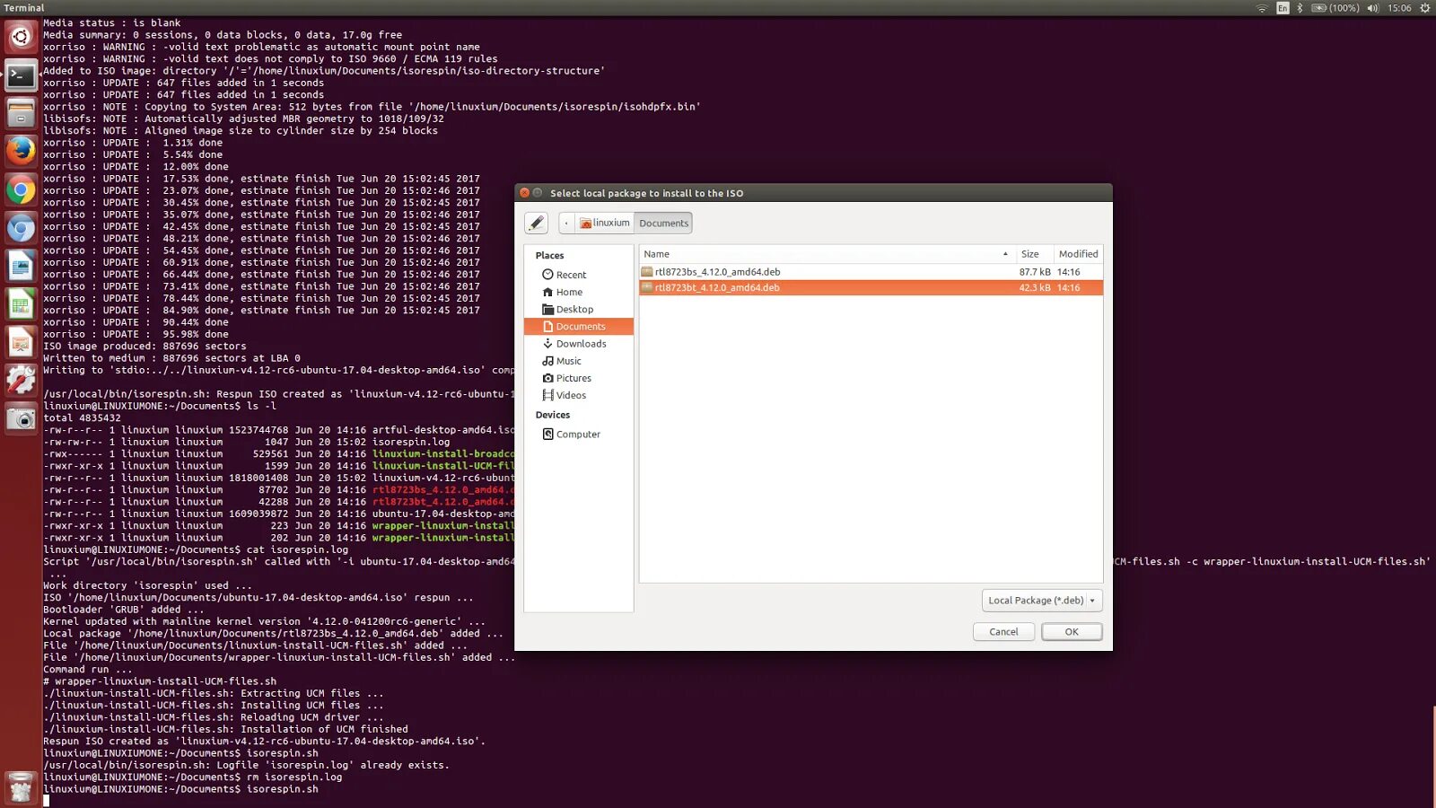Launch the Screenshot tool from the dock
Image resolution: width=1436 pixels, height=808 pixels.
20,418
